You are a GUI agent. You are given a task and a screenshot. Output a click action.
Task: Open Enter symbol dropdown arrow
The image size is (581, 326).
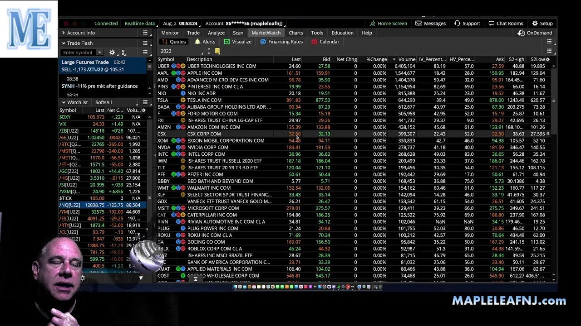[99, 53]
